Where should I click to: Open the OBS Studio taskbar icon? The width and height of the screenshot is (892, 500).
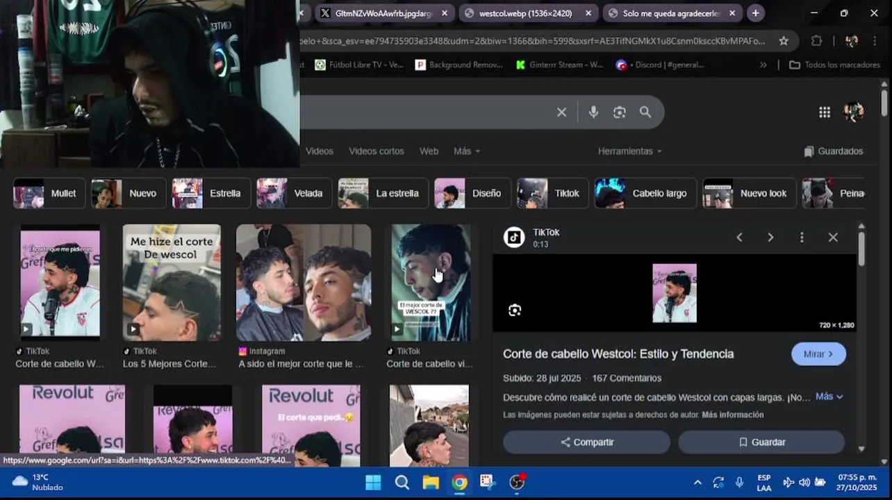click(x=516, y=483)
